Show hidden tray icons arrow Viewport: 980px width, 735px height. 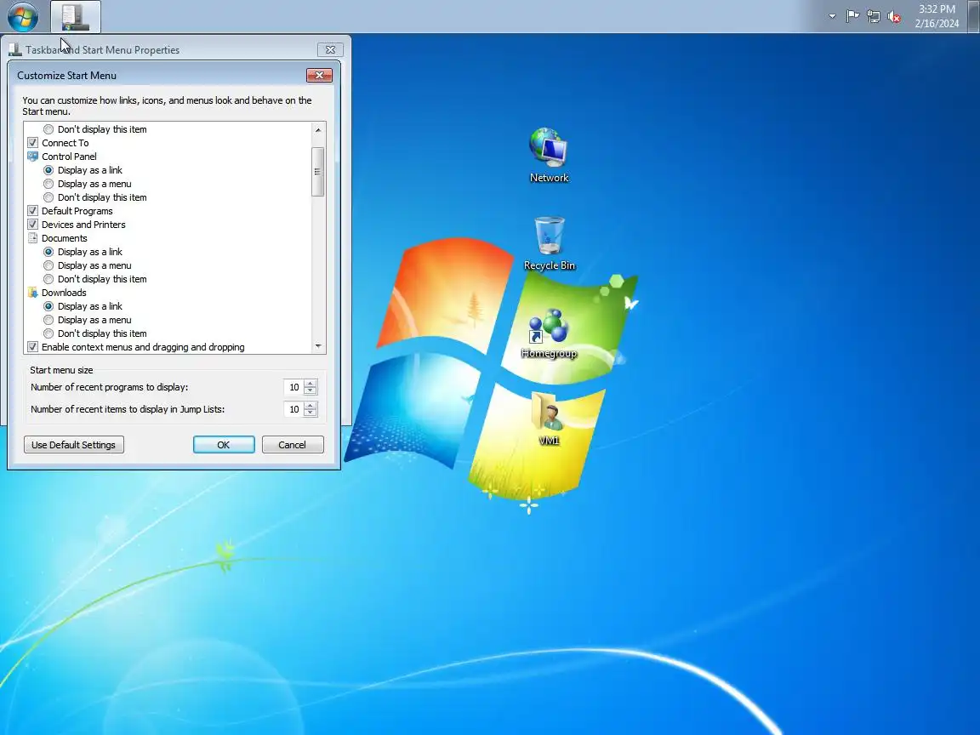click(832, 16)
